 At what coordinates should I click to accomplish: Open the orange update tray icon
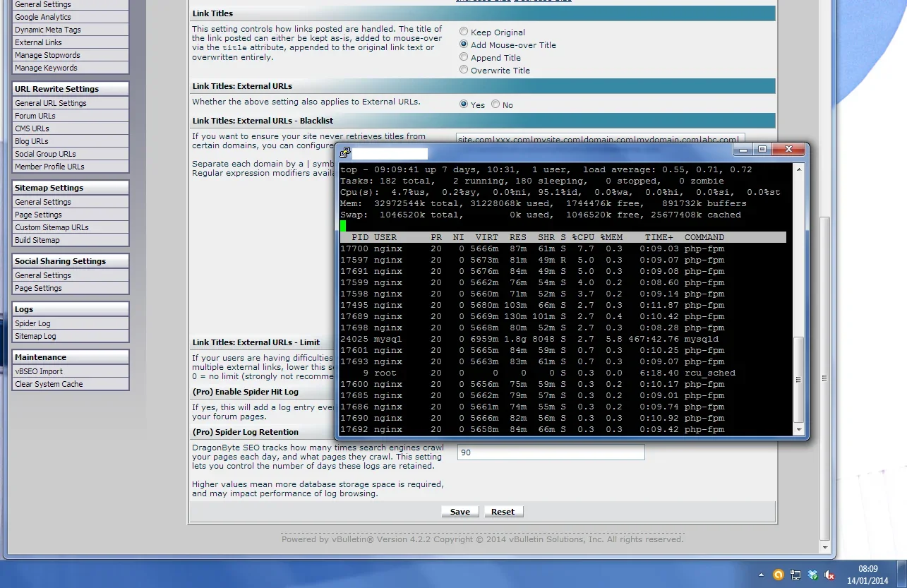click(779, 575)
